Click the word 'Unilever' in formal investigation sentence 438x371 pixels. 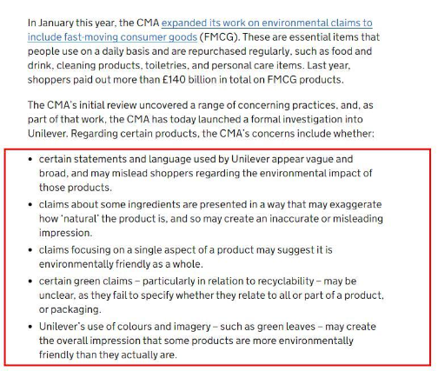47,134
